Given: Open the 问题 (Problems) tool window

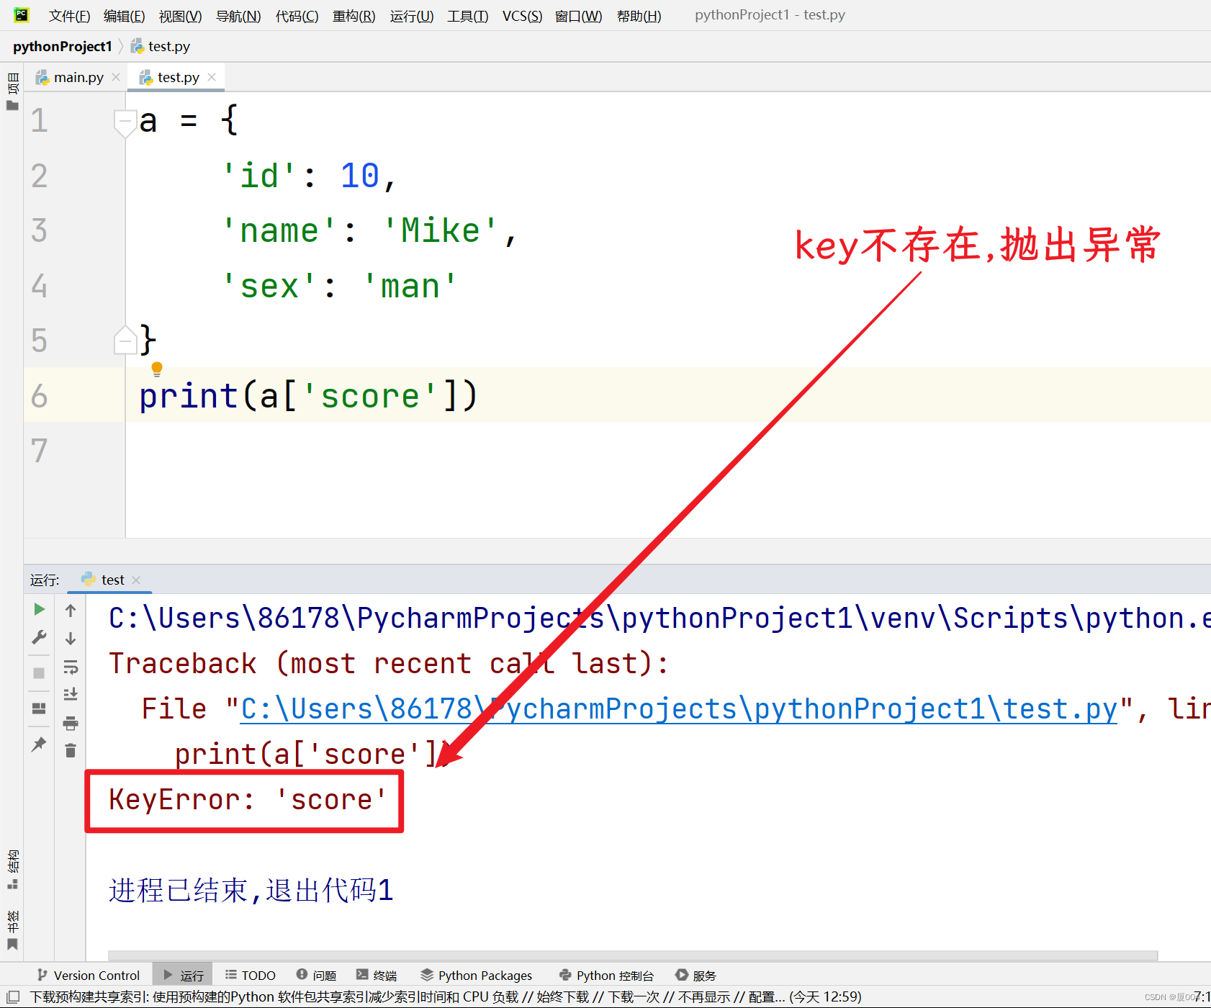Looking at the screenshot, I should 317,975.
